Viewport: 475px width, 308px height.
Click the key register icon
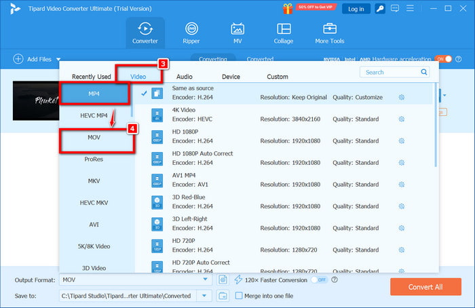point(380,9)
